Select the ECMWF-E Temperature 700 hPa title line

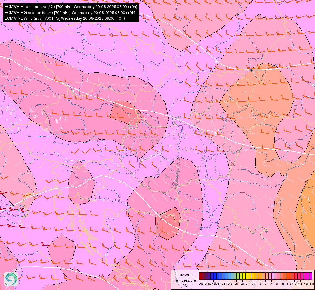tap(71, 7)
